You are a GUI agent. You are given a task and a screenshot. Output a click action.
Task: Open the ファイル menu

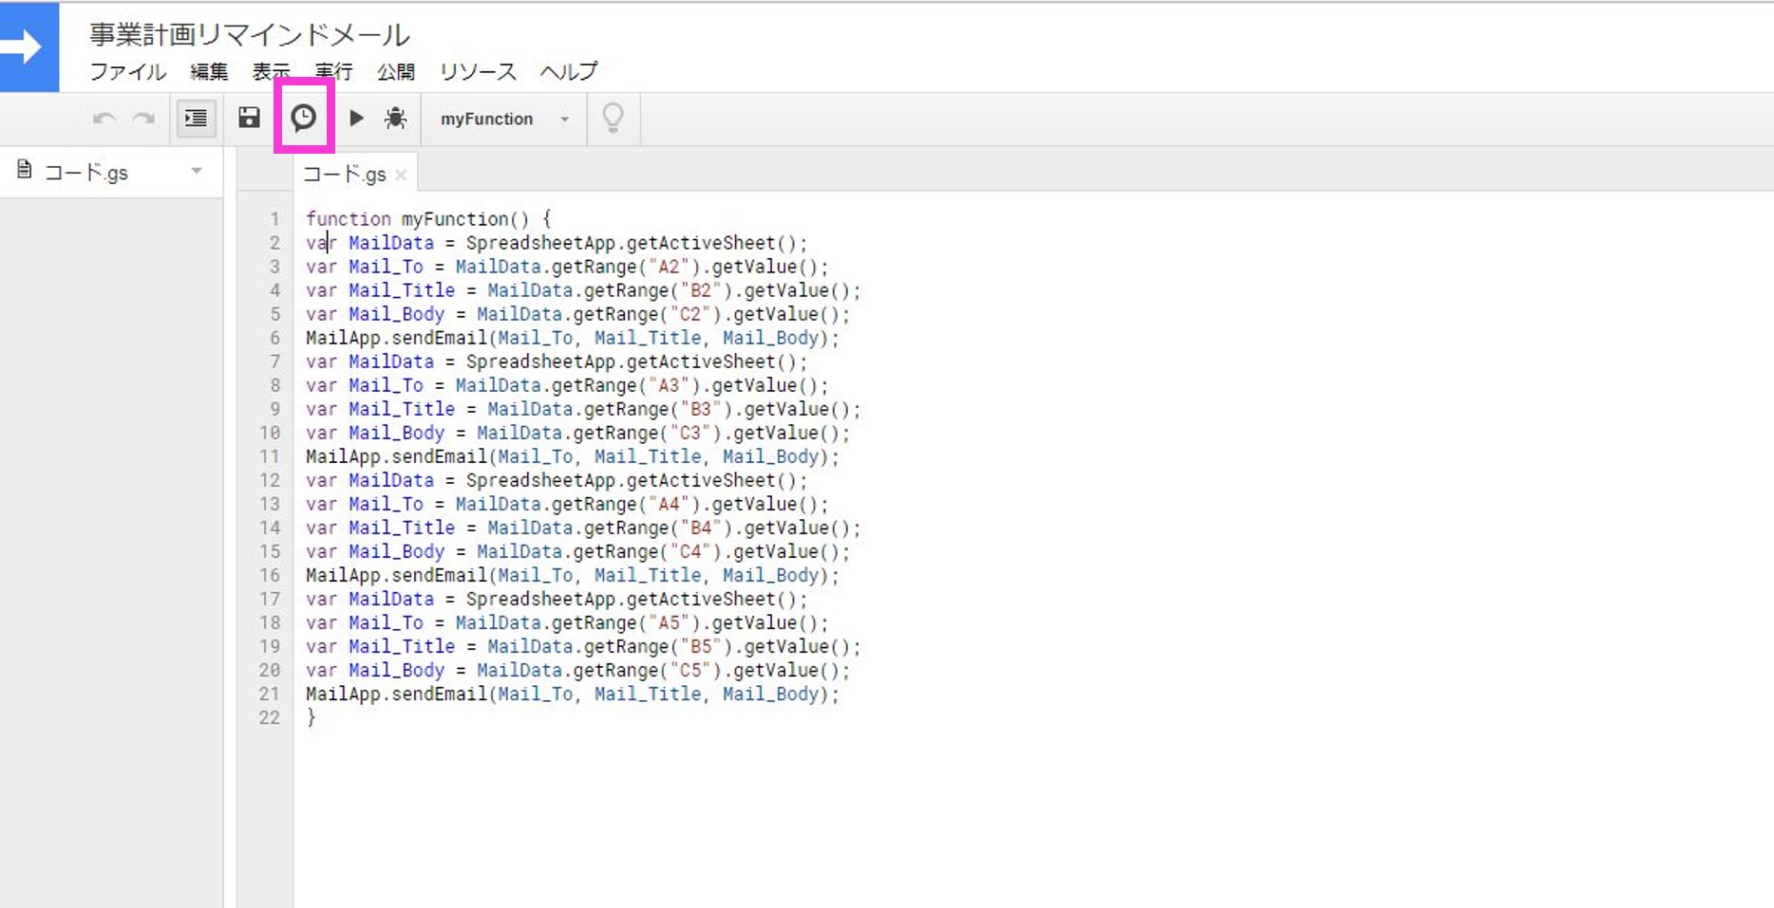(127, 71)
